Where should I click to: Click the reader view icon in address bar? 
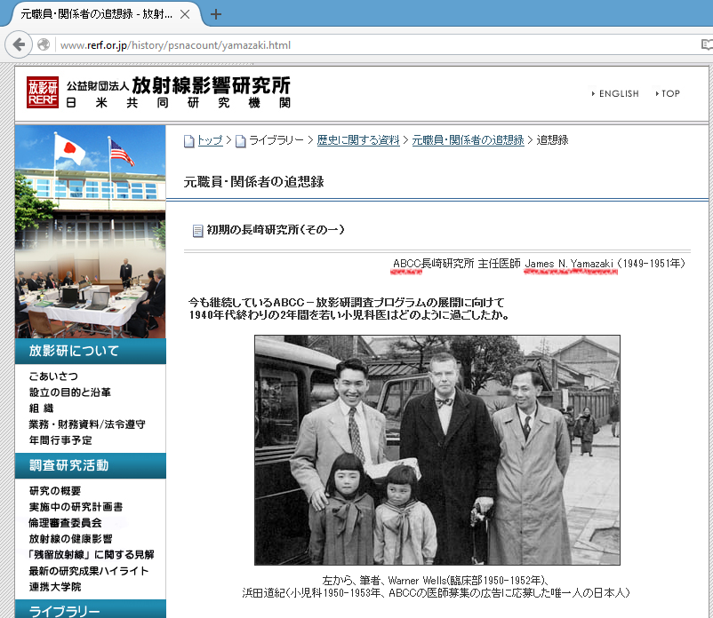point(707,44)
